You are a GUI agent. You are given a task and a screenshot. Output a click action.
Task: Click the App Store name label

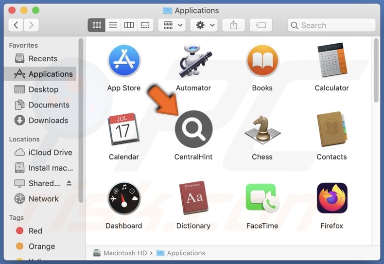click(x=124, y=88)
